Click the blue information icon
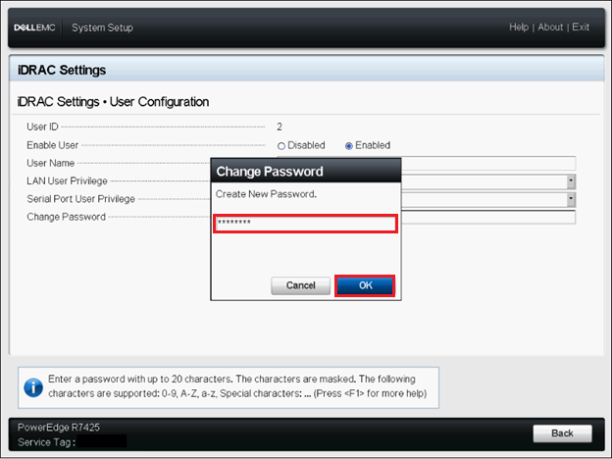 (x=33, y=387)
